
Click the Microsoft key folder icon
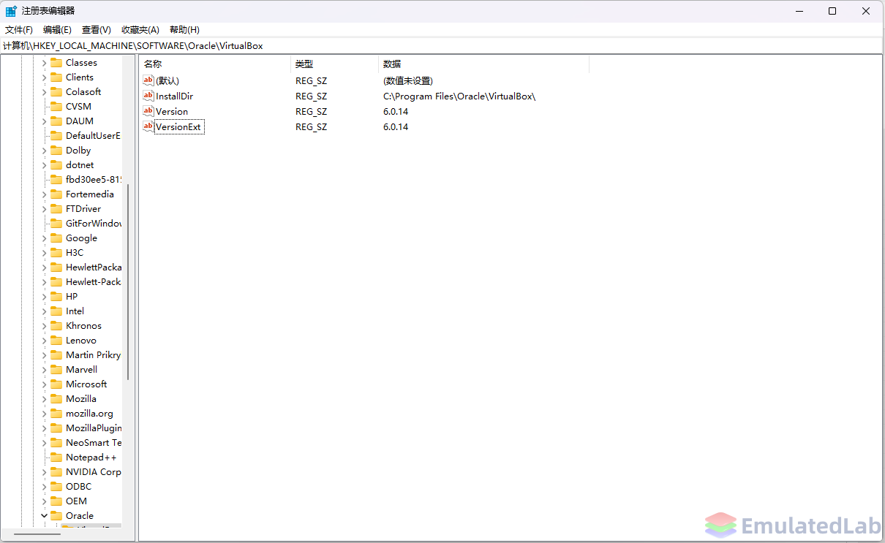[x=56, y=384]
